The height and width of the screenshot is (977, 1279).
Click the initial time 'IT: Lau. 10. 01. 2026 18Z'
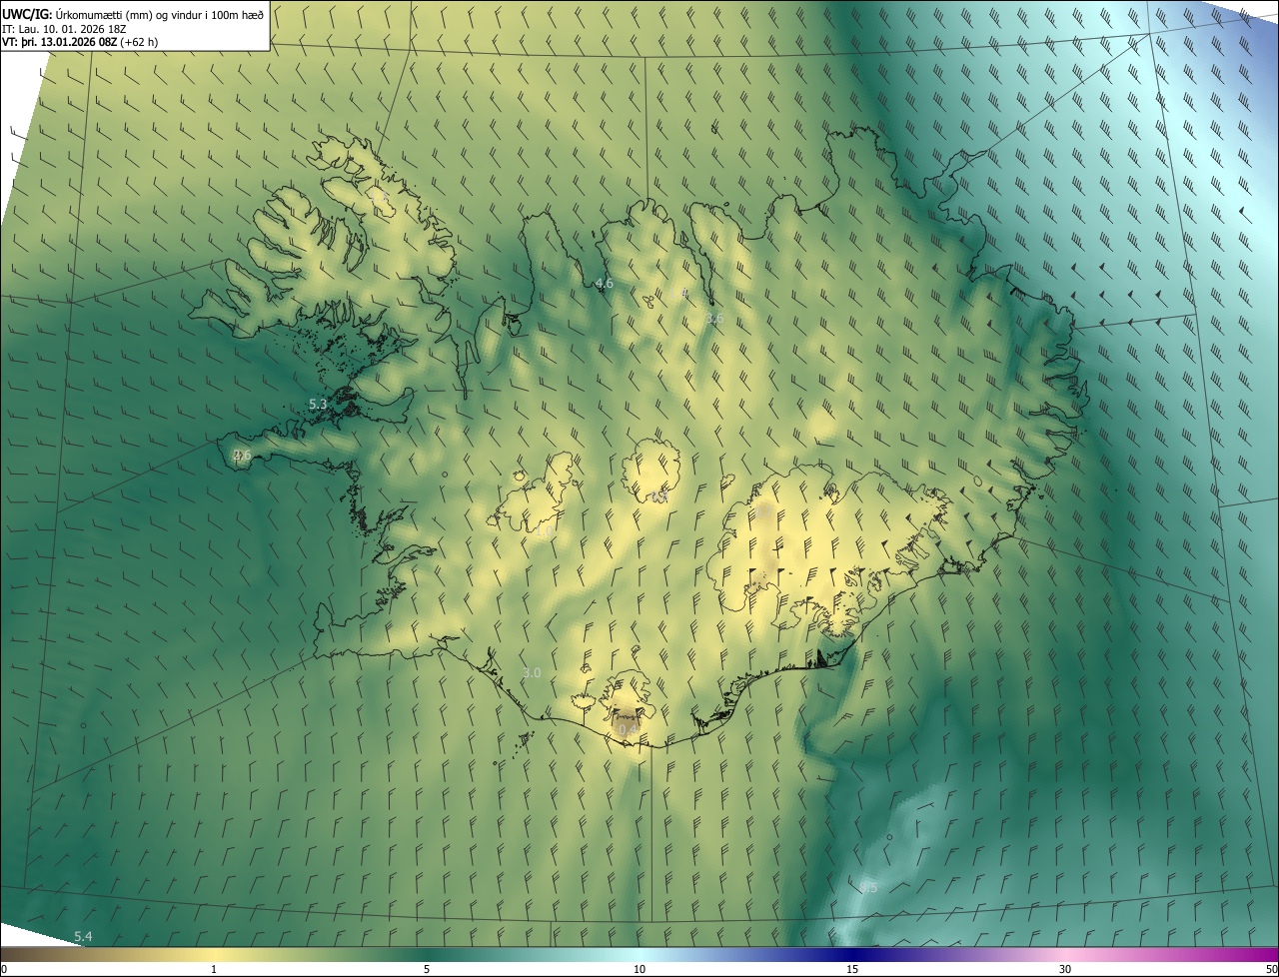[x=64, y=29]
